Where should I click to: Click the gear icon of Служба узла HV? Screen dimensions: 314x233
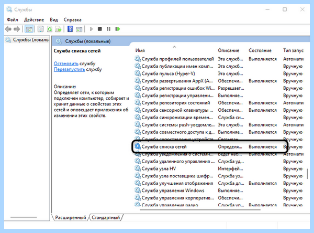[137, 168]
